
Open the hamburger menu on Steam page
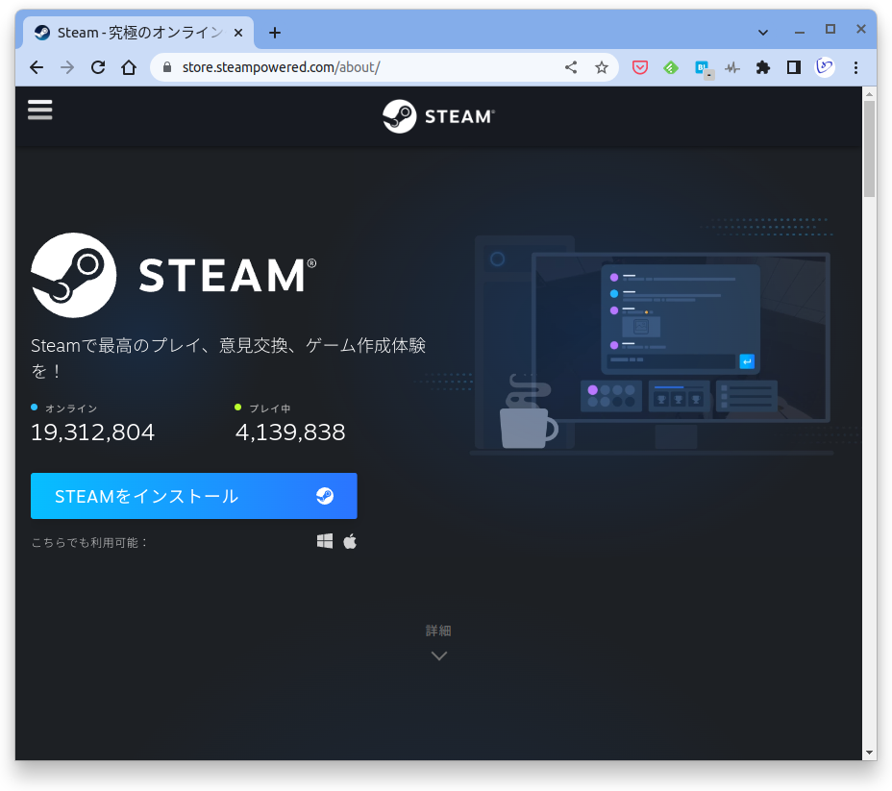click(x=39, y=110)
